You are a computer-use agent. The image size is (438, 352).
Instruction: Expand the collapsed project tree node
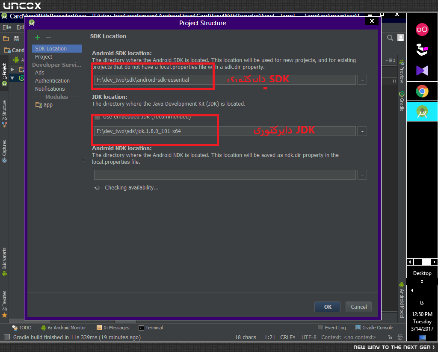click(x=12, y=69)
